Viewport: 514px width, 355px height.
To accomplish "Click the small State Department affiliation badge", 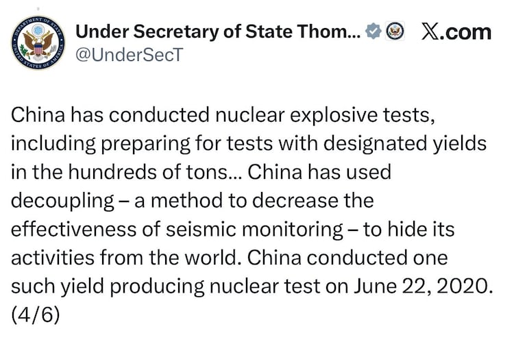I will tap(395, 32).
